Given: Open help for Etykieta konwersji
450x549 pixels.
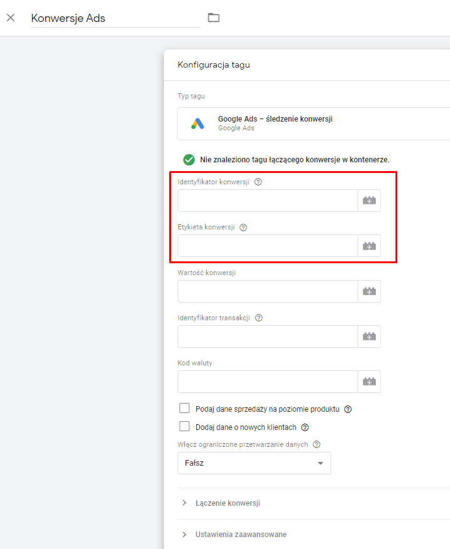Looking at the screenshot, I should click(x=243, y=227).
